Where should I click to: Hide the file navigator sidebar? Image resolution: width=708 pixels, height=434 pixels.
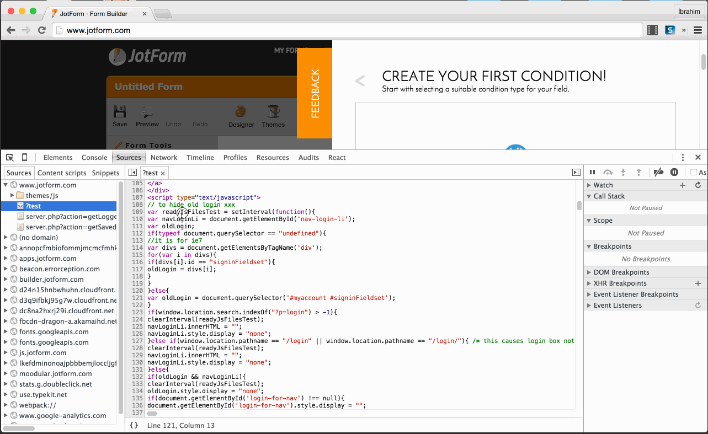[x=132, y=173]
